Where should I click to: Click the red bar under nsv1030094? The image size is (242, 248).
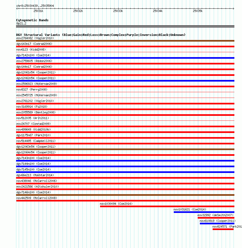[167, 206]
